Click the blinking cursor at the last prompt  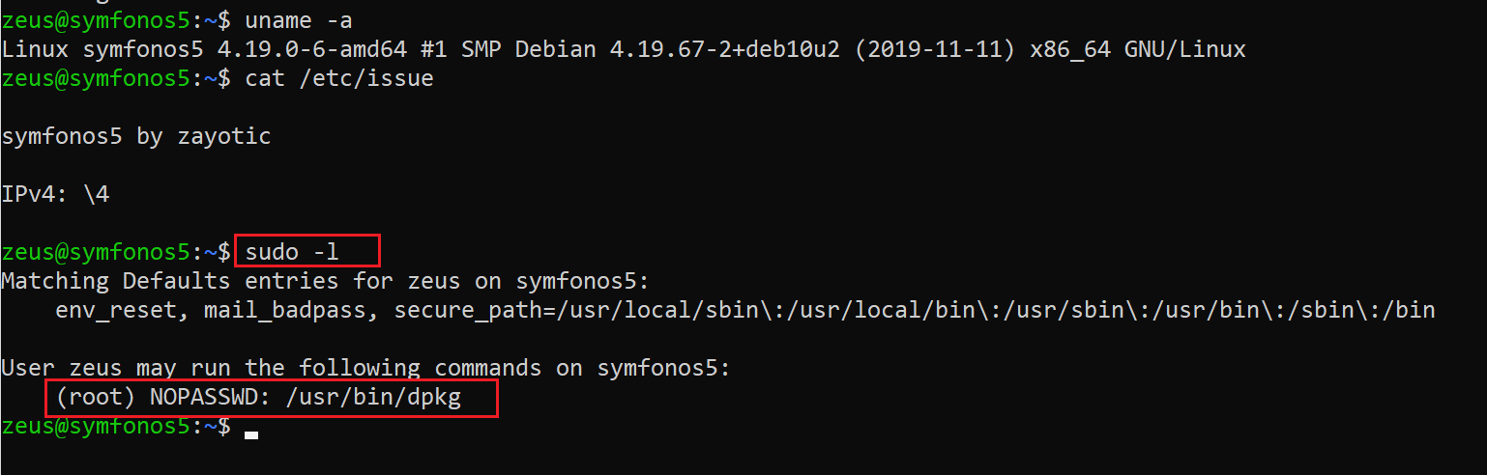tap(251, 434)
